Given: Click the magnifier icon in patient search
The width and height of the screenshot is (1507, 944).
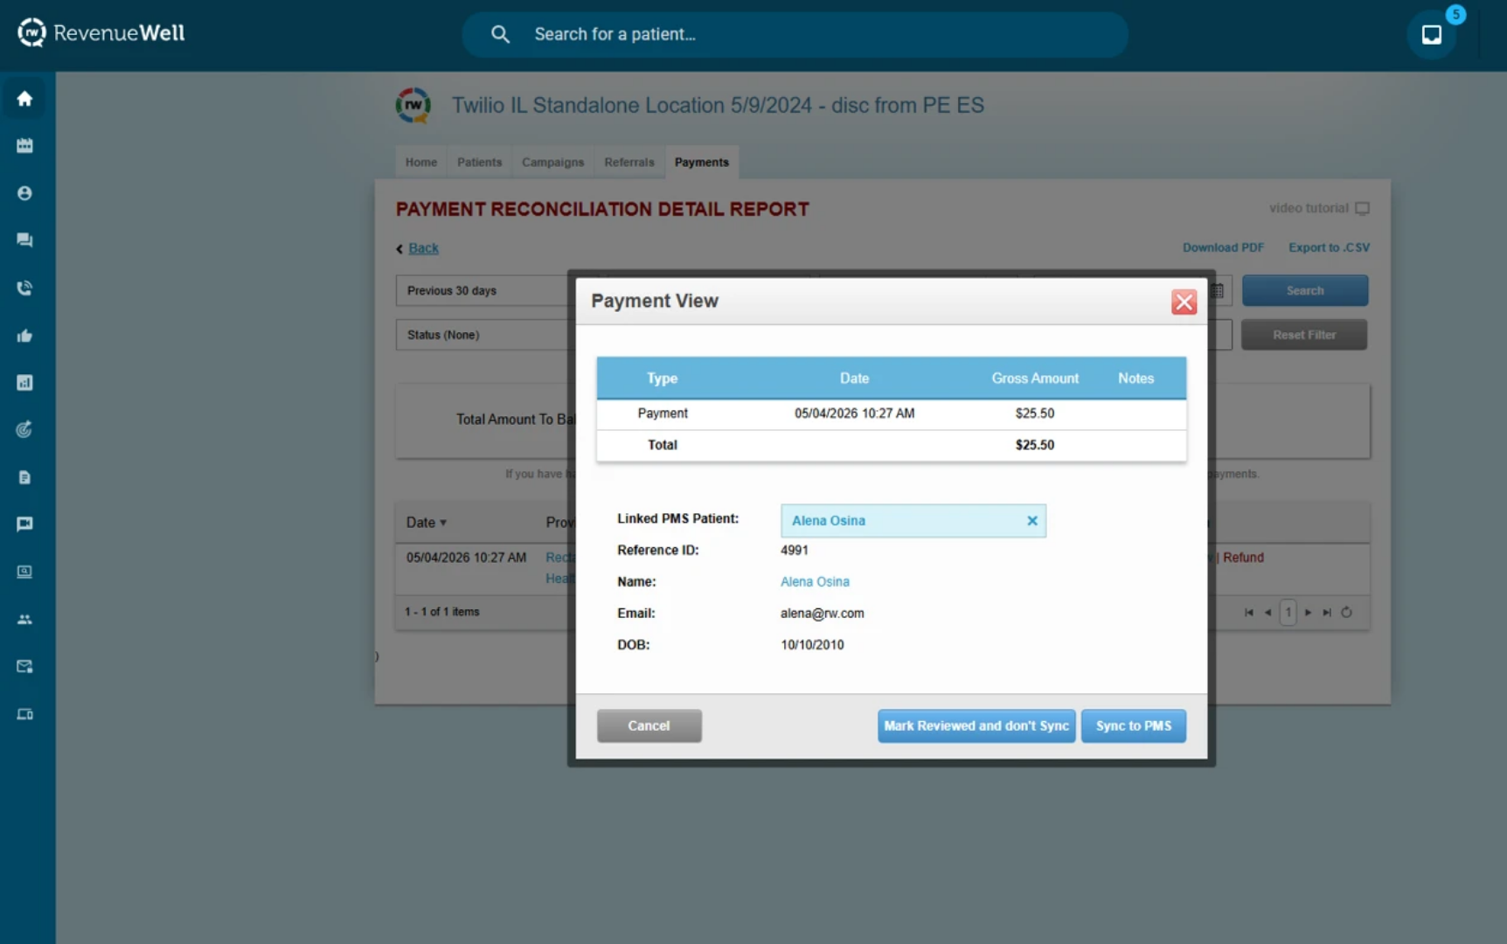Looking at the screenshot, I should (500, 34).
